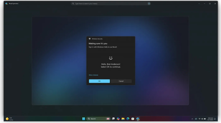Open the Windows Start menu
The width and height of the screenshot is (221, 123).
tap(84, 119)
